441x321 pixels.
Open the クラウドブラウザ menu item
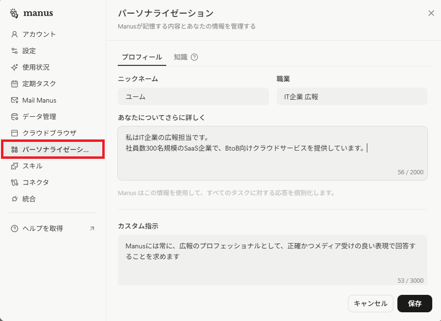(x=53, y=133)
